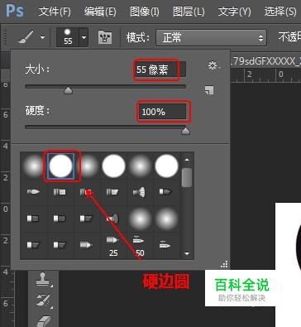Choose the last bristle brush in second row

click(165, 191)
